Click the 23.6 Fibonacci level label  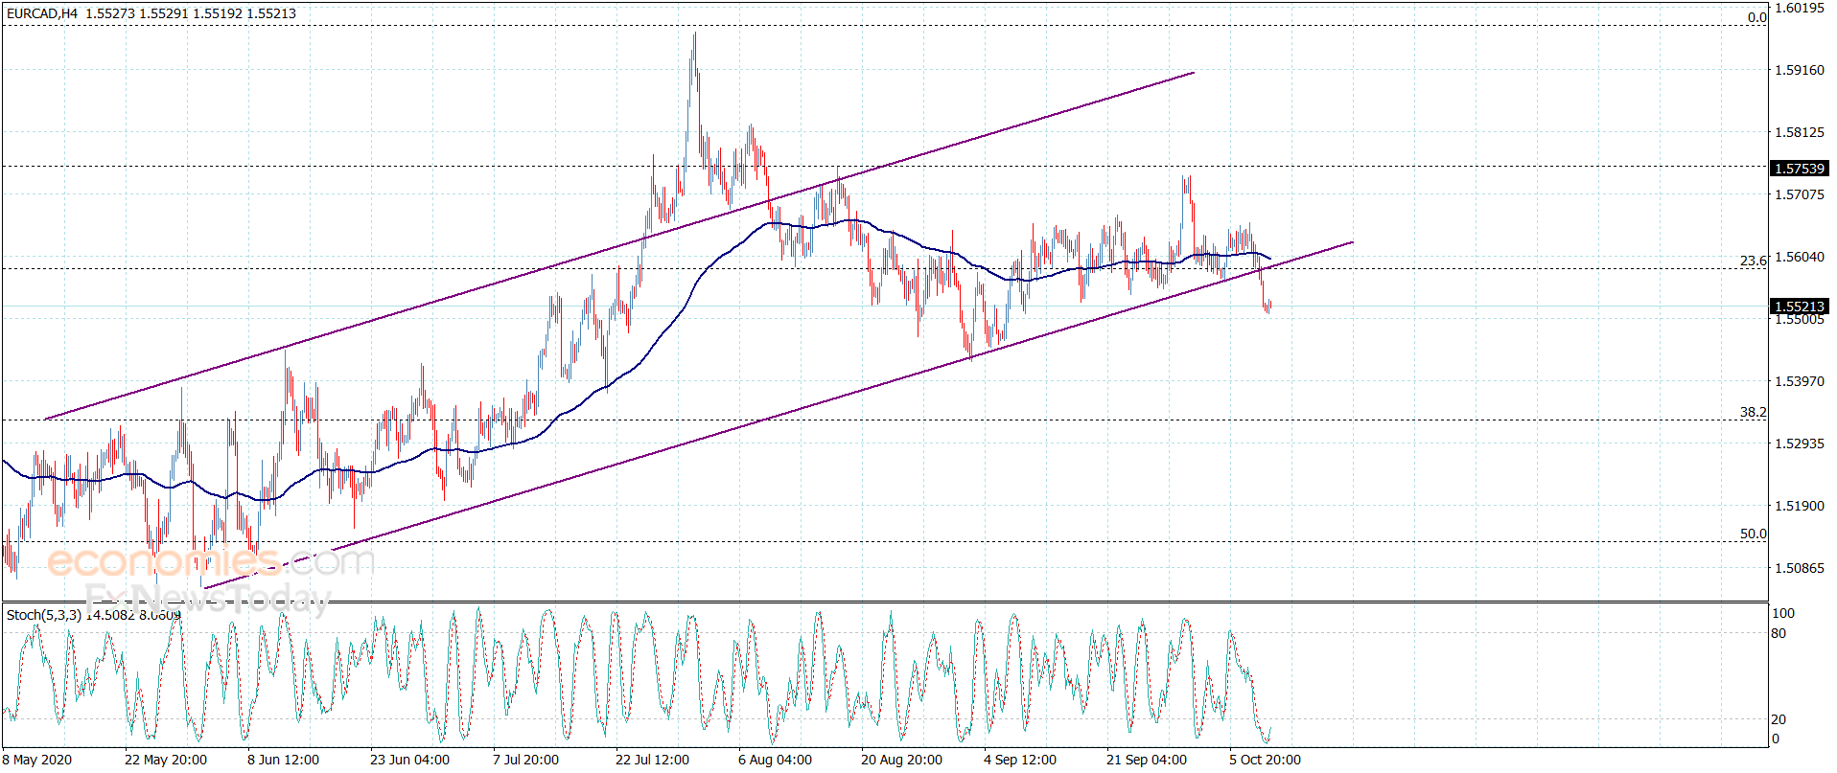click(x=1753, y=261)
